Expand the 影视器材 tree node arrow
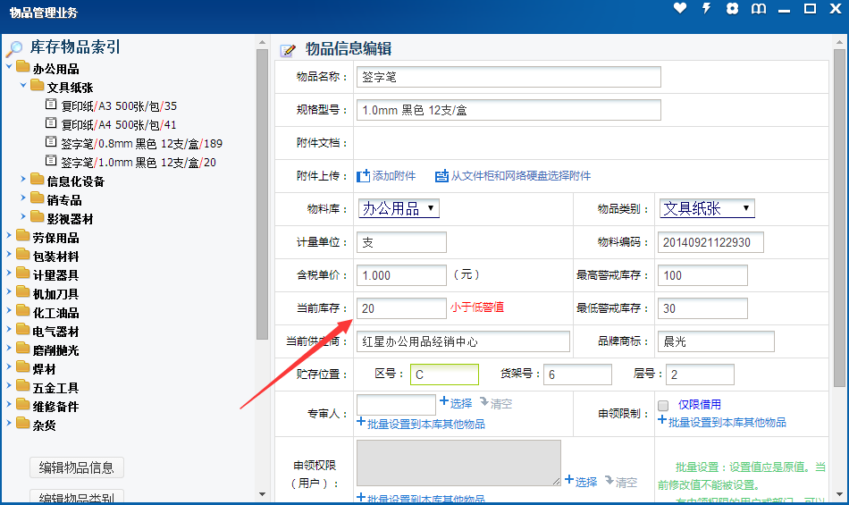849x505 pixels. pyautogui.click(x=23, y=216)
